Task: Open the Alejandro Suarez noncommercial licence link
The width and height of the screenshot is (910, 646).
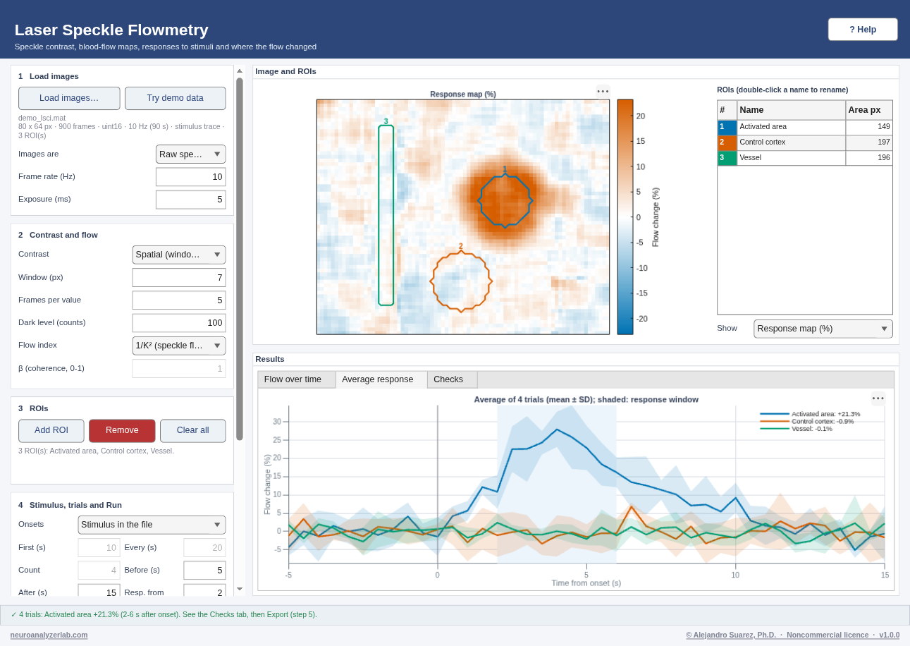Action: (793, 635)
